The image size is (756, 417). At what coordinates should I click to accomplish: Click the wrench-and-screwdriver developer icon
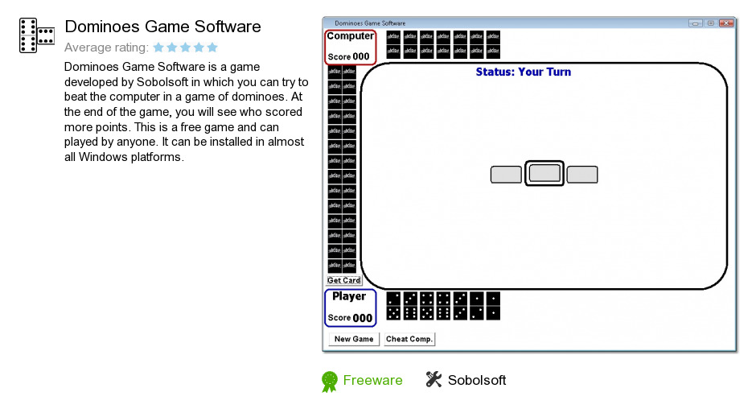(x=433, y=379)
